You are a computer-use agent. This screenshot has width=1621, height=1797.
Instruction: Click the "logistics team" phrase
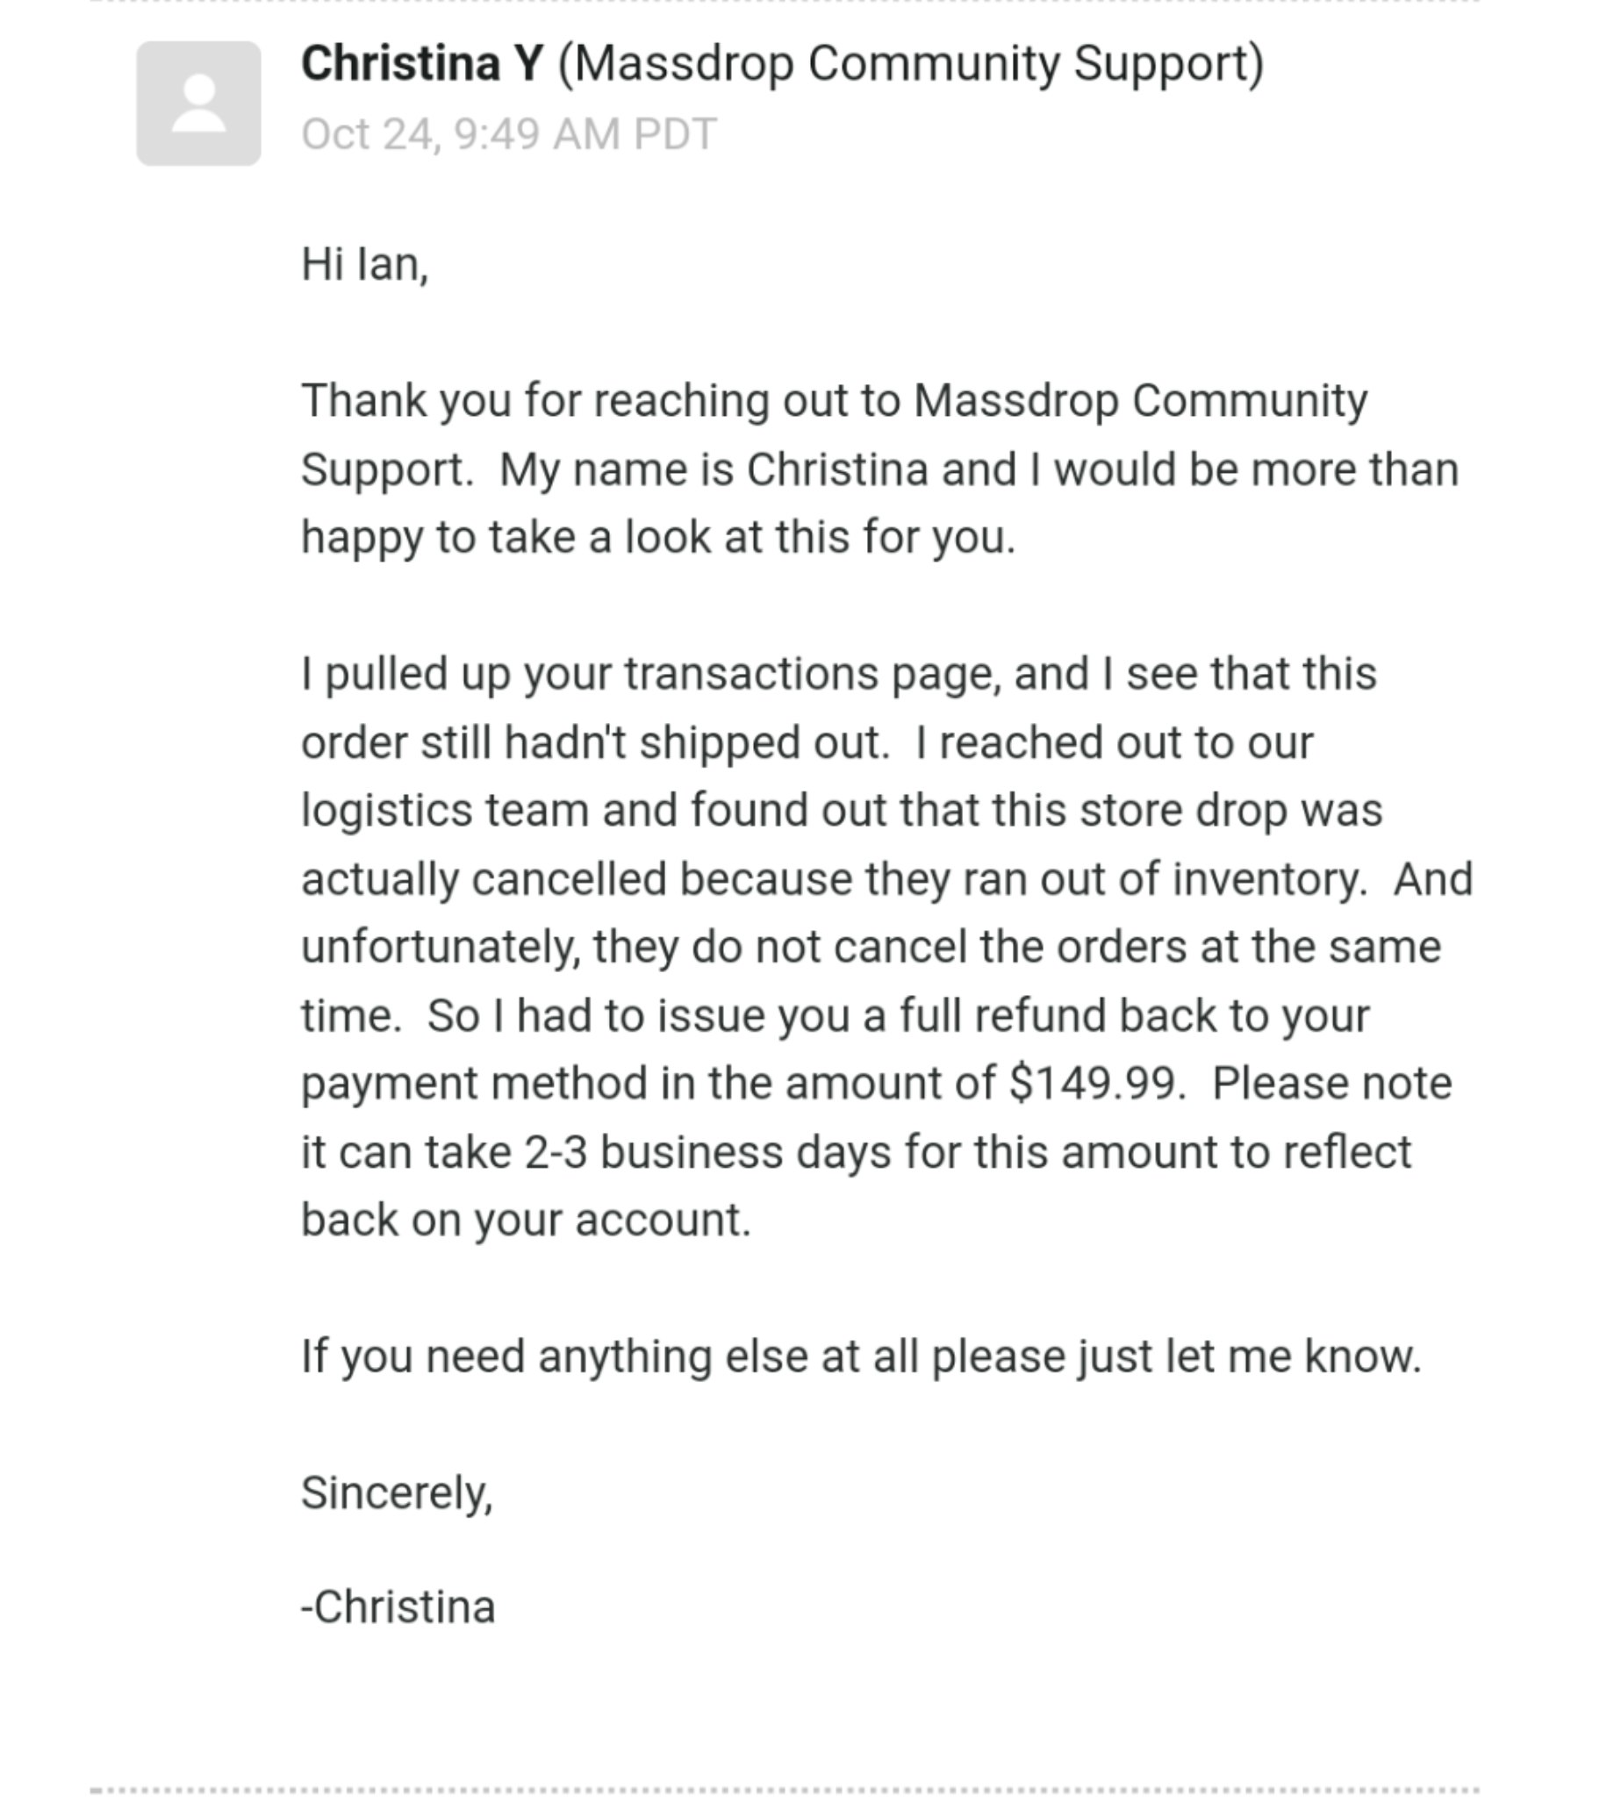pos(444,811)
